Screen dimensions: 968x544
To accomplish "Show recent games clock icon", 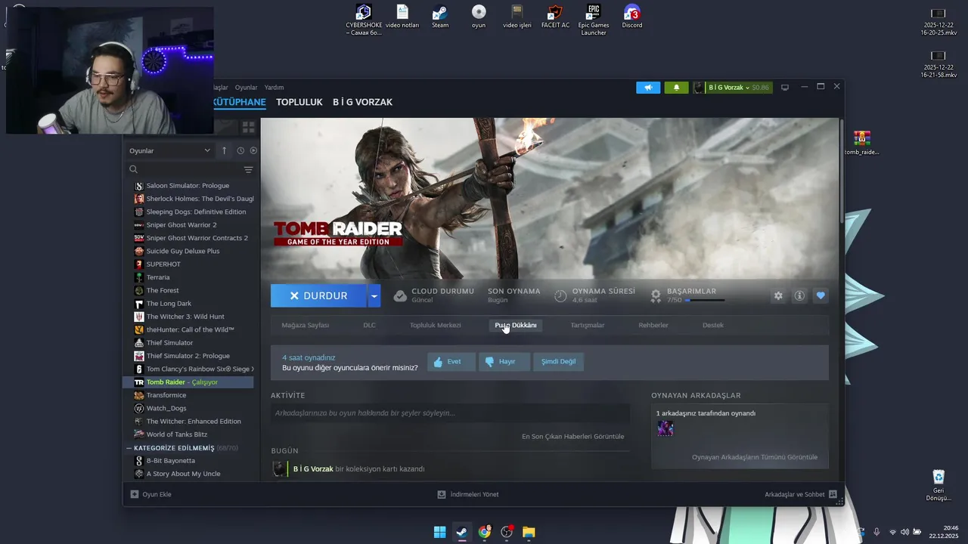I will point(240,150).
